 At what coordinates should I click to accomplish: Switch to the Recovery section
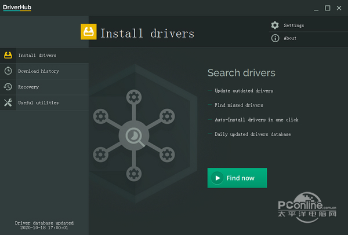[45, 87]
